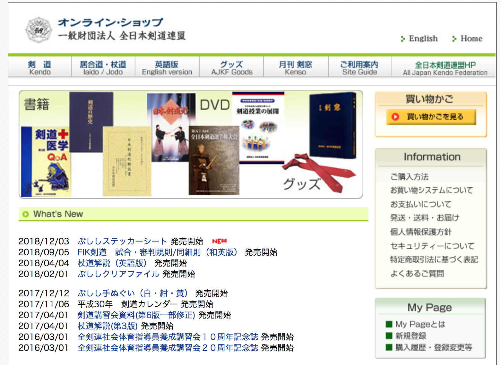Click the red NEW badge in the news list

[220, 241]
